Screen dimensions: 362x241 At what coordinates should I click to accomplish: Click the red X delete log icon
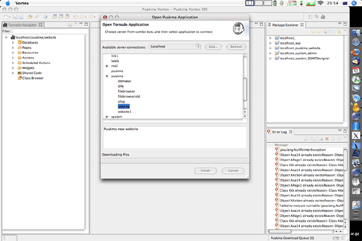click(x=326, y=139)
